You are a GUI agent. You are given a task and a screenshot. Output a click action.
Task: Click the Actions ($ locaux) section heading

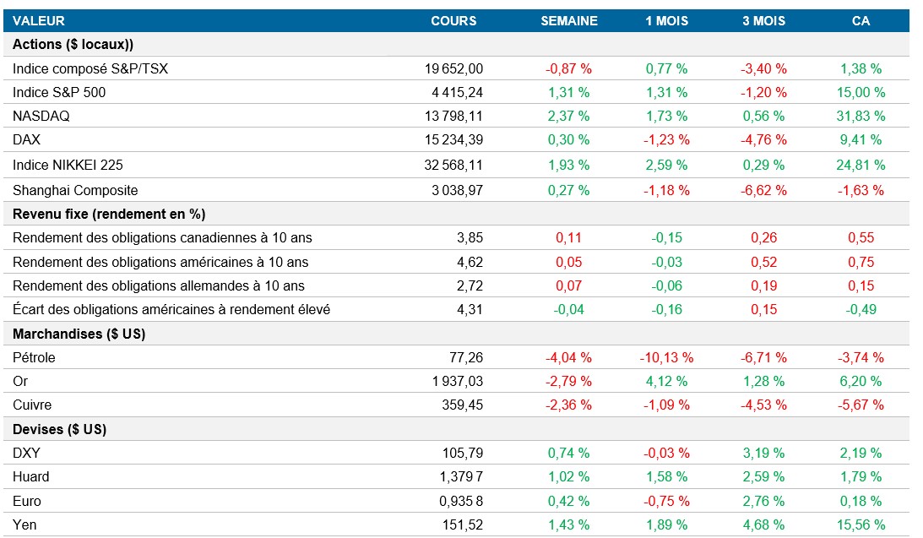(x=73, y=44)
